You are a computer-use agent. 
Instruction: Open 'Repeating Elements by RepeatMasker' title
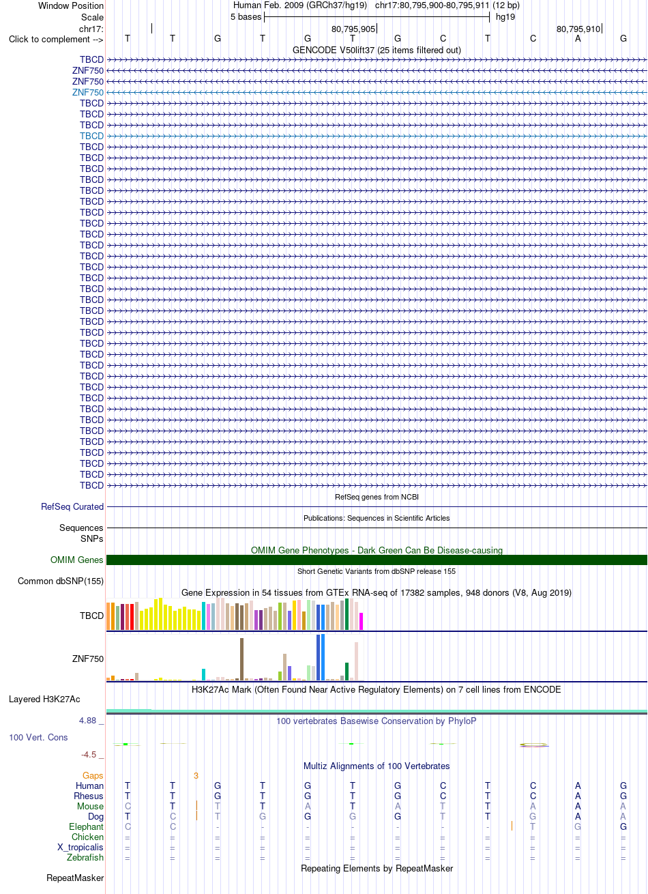tap(377, 869)
